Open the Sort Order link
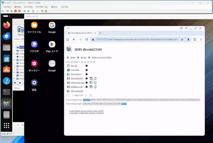Screen dimensions: 213x143 tap(75, 70)
